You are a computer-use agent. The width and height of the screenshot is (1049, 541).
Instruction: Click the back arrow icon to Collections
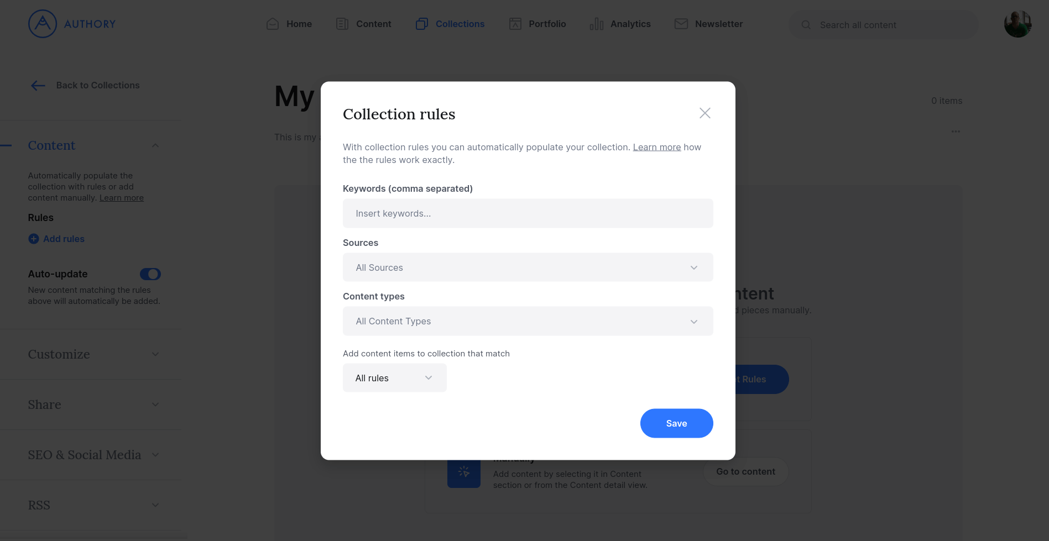click(38, 85)
